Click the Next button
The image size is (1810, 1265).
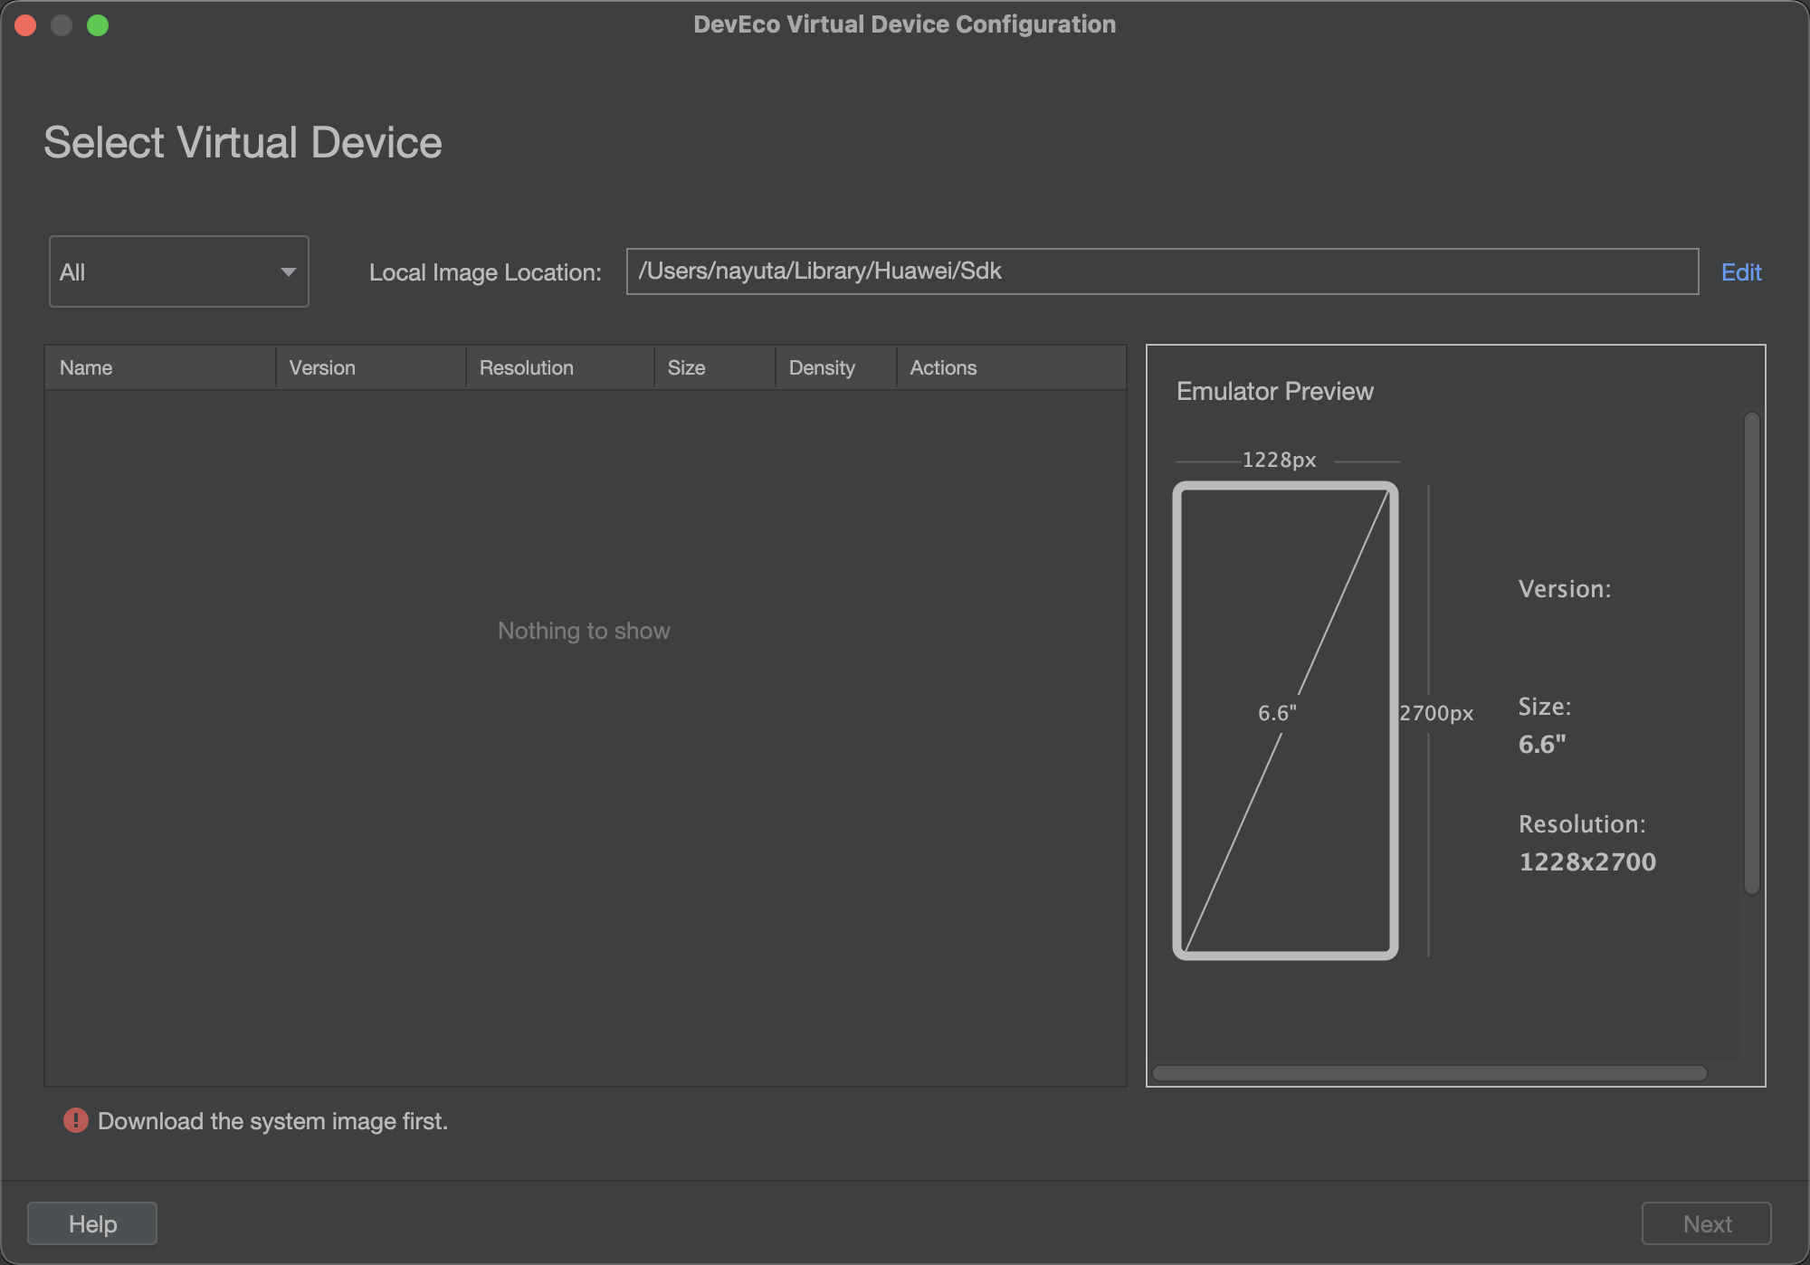1707,1223
